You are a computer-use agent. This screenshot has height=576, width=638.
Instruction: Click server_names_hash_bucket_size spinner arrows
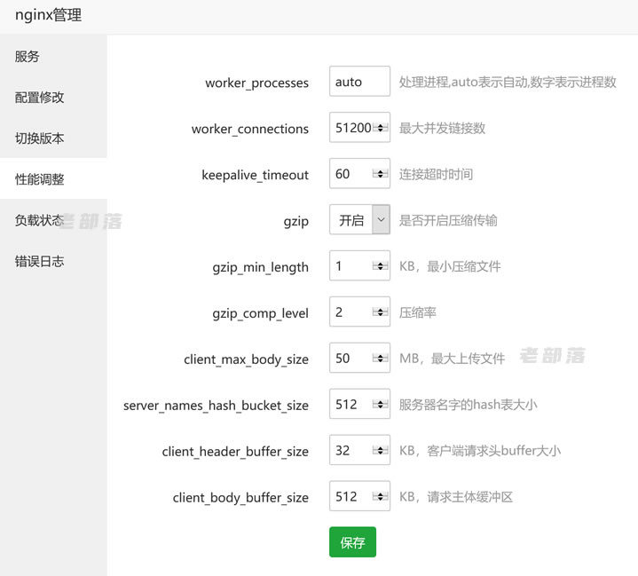tap(381, 404)
